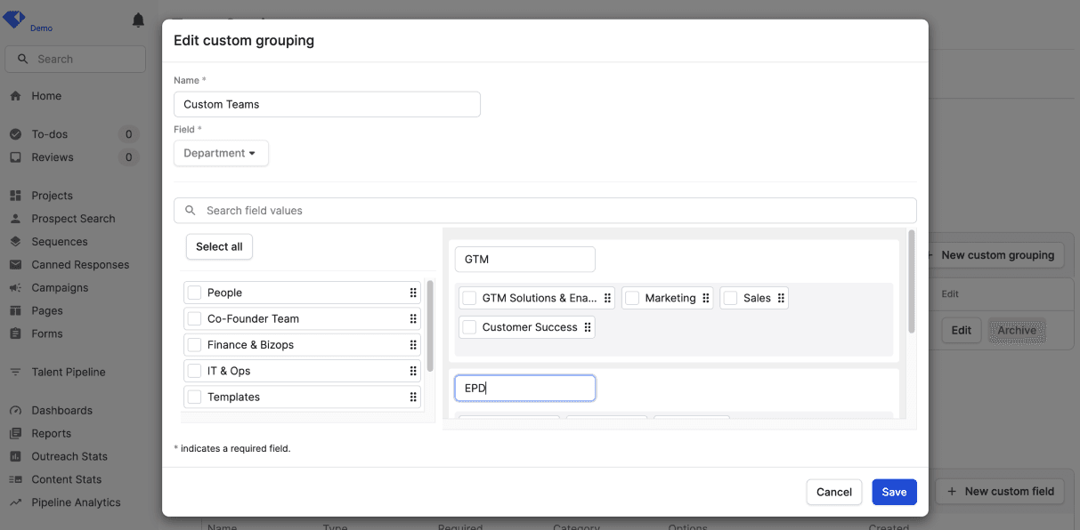This screenshot has height=530, width=1080.
Task: Open Dashboards from the sidebar
Action: [x=61, y=411]
